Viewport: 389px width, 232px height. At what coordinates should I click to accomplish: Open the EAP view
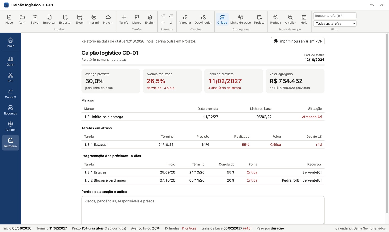11,78
